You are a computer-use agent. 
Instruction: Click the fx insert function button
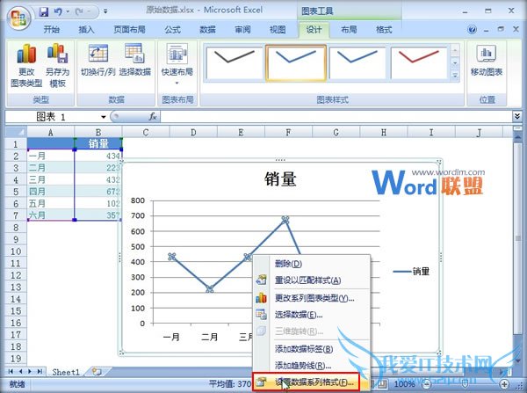(x=153, y=117)
